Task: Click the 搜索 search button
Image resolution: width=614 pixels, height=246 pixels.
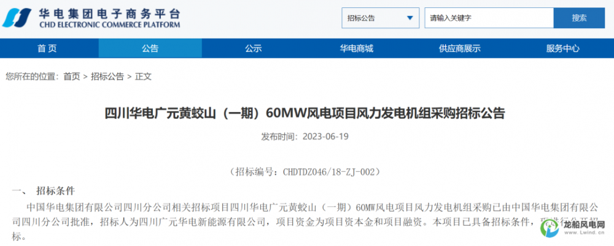Action: pos(579,18)
